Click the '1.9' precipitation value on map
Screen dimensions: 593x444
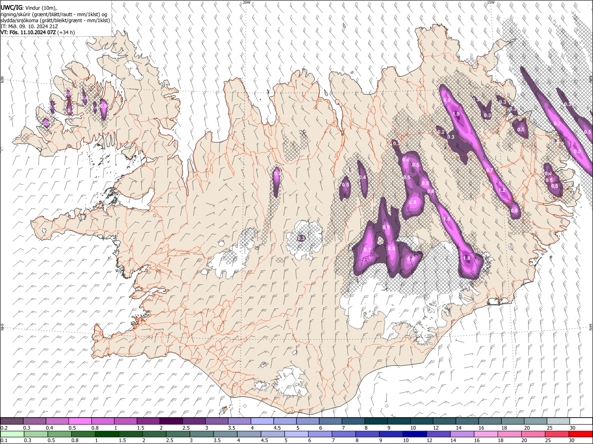455,114
